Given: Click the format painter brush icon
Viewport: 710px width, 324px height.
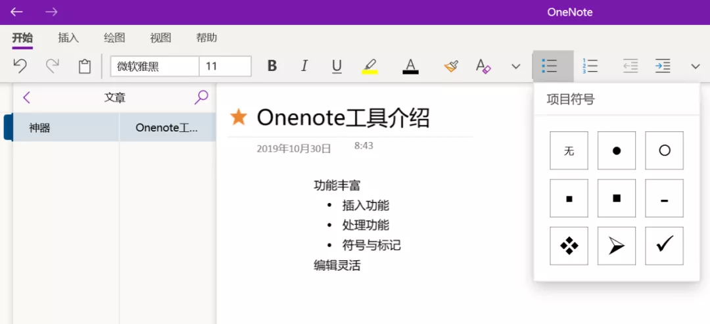Looking at the screenshot, I should click(x=450, y=66).
